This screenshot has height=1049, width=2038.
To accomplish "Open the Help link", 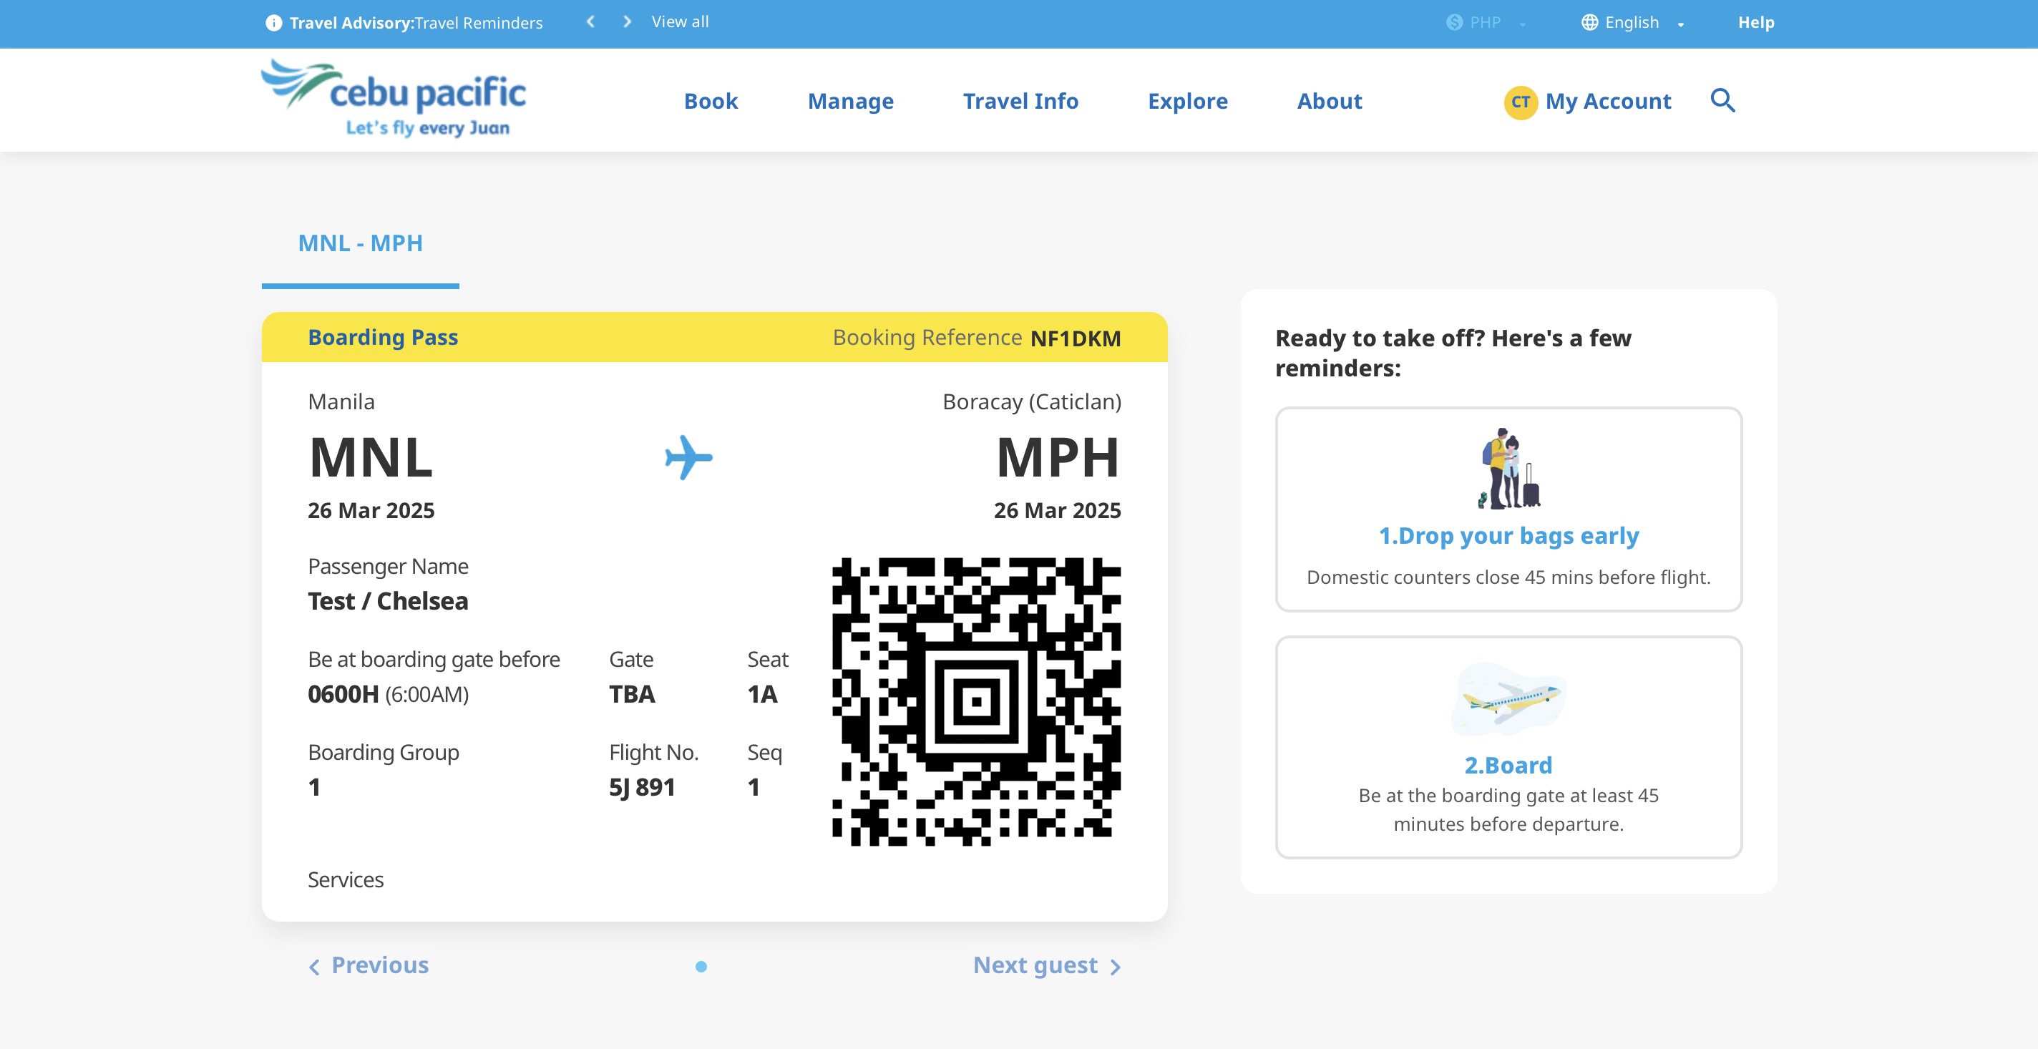I will click(1755, 23).
